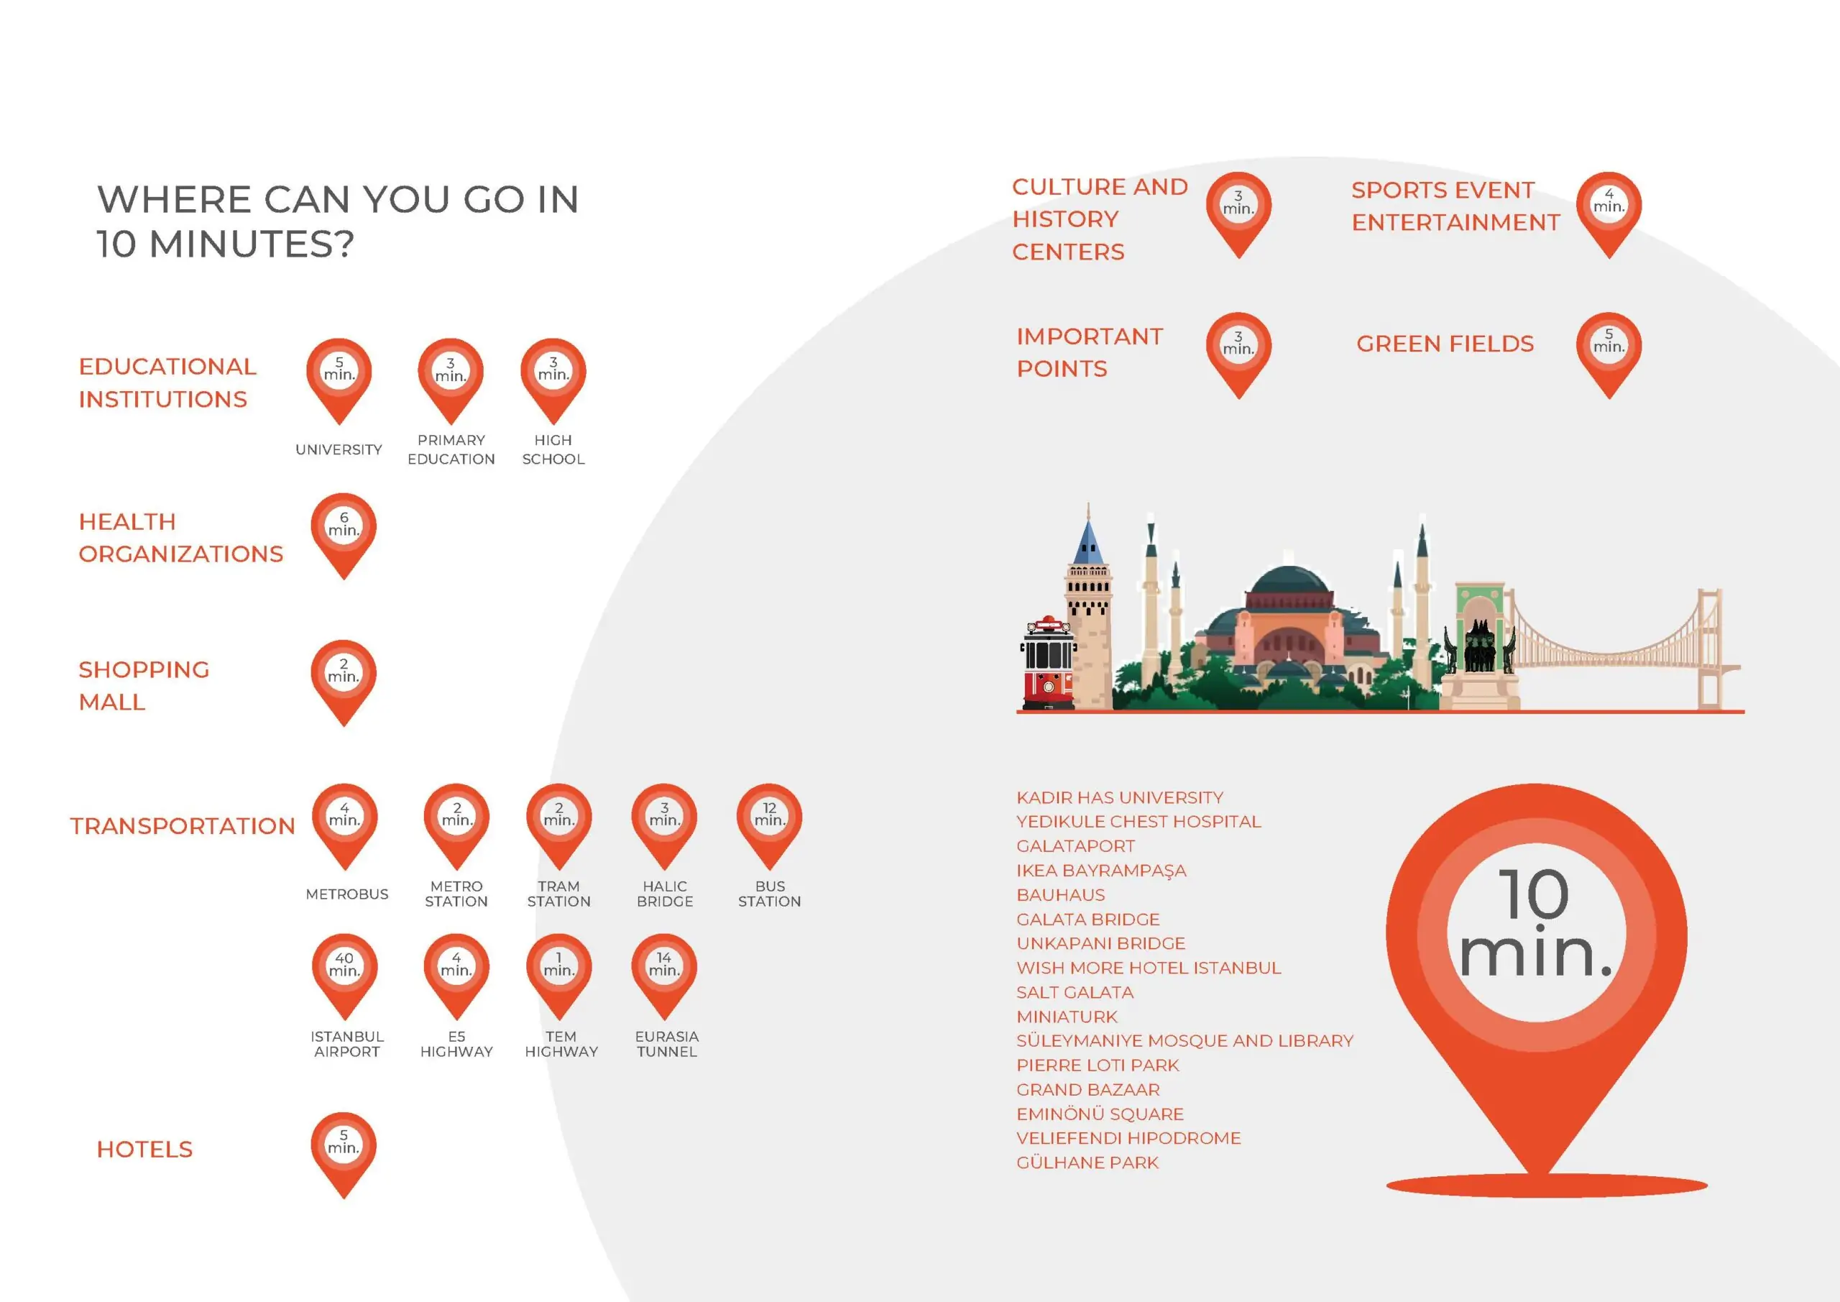The width and height of the screenshot is (1840, 1302).
Task: Select the "Green Fields" heading
Action: tap(1445, 344)
